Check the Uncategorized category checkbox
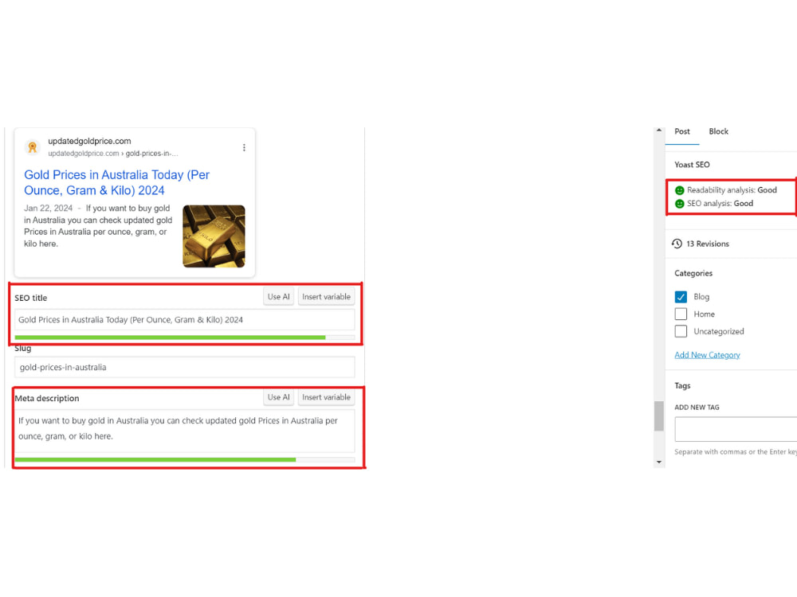The height and width of the screenshot is (597, 797). pyautogui.click(x=681, y=331)
